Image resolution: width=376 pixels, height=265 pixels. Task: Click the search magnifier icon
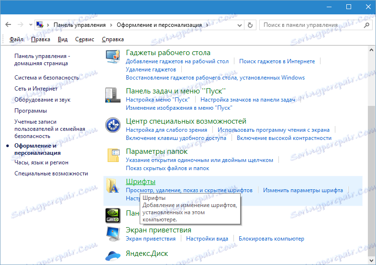click(x=366, y=25)
